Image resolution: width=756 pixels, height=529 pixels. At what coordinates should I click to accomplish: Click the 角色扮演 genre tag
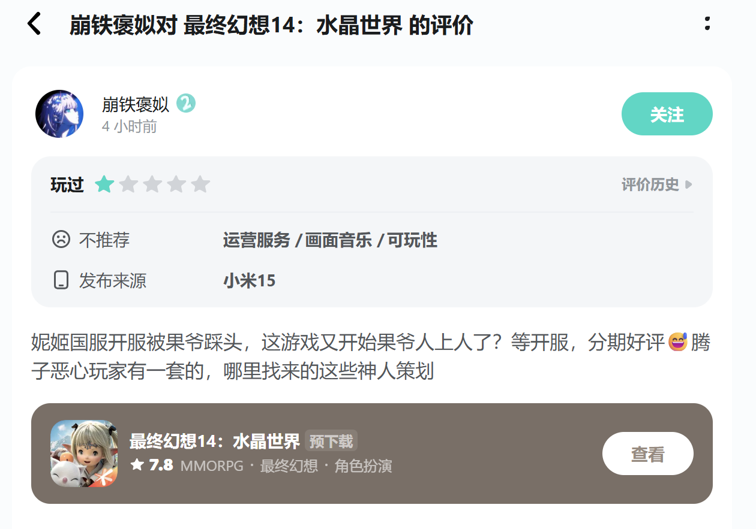click(364, 465)
